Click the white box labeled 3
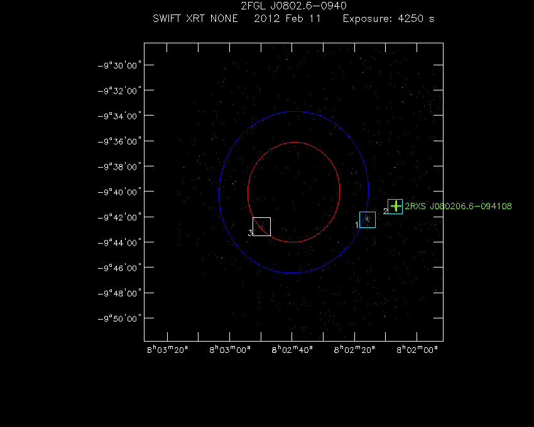Viewport: 534px width, 427px height. point(261,227)
